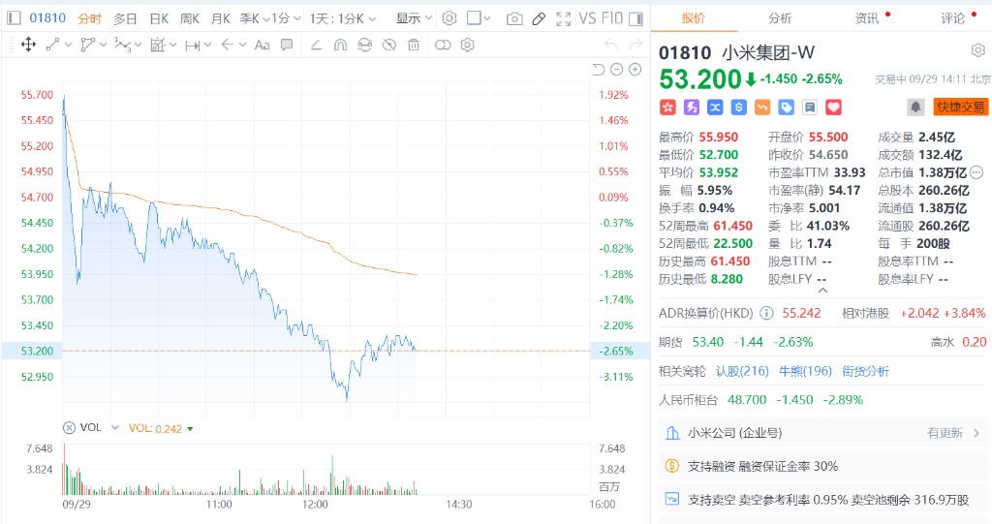The width and height of the screenshot is (992, 524).
Task: Select the eraser tool in drawing bar
Action: tap(317, 45)
